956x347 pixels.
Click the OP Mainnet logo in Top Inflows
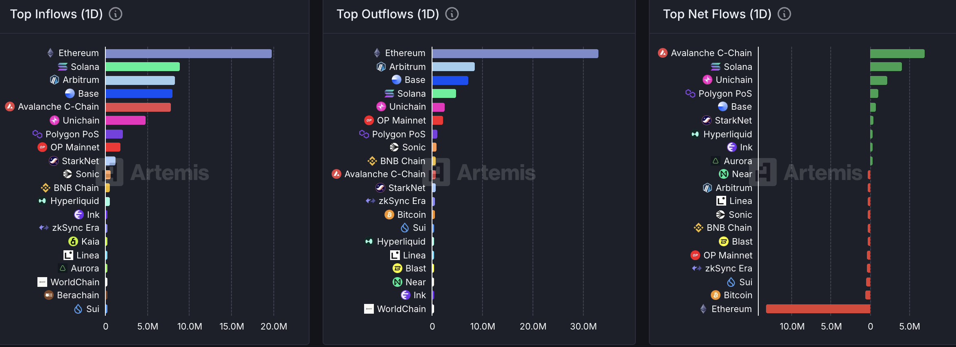[x=42, y=147]
